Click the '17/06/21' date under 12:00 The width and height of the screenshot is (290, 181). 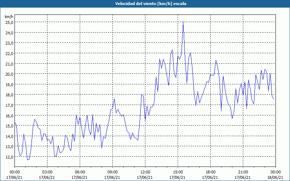[145, 177]
